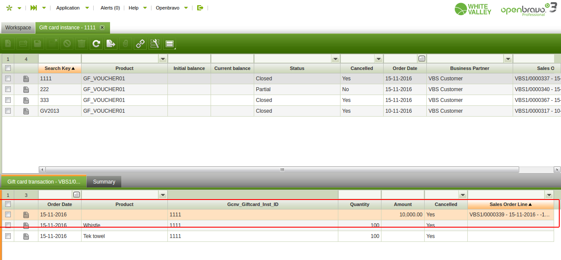Open the Application menu
This screenshot has height=260, width=561.
(x=68, y=8)
